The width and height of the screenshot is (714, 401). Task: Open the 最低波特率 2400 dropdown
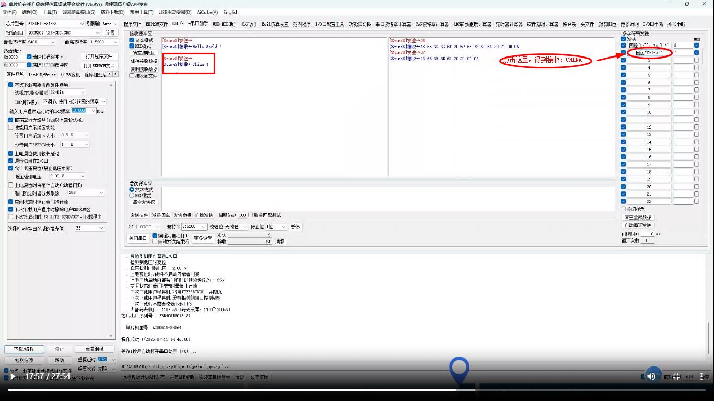point(41,42)
